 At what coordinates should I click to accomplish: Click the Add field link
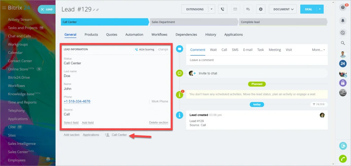[88, 123]
